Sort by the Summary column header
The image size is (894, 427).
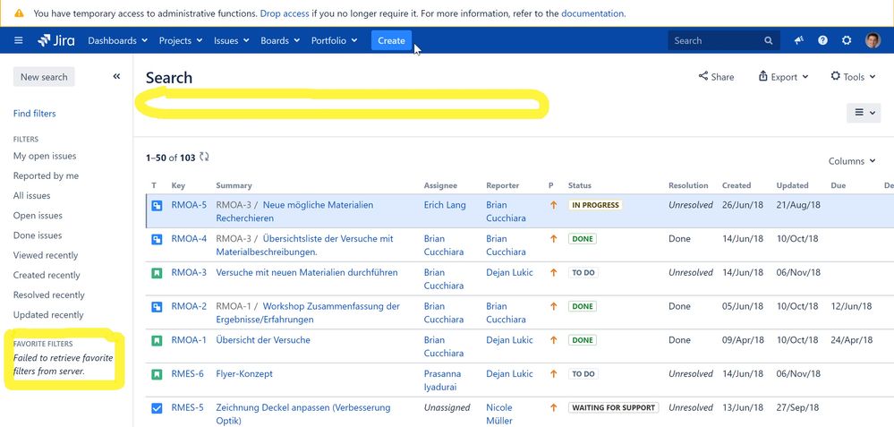(x=234, y=185)
